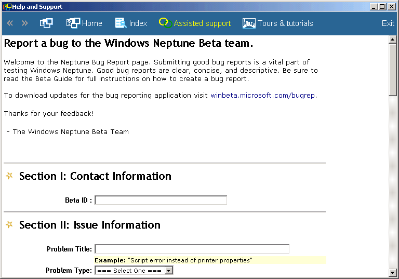
Task: Click the "Thanks for your feedback!" text
Action: point(49,114)
